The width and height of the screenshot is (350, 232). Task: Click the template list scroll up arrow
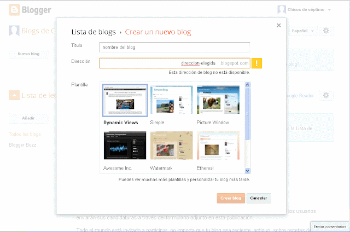pos(247,85)
